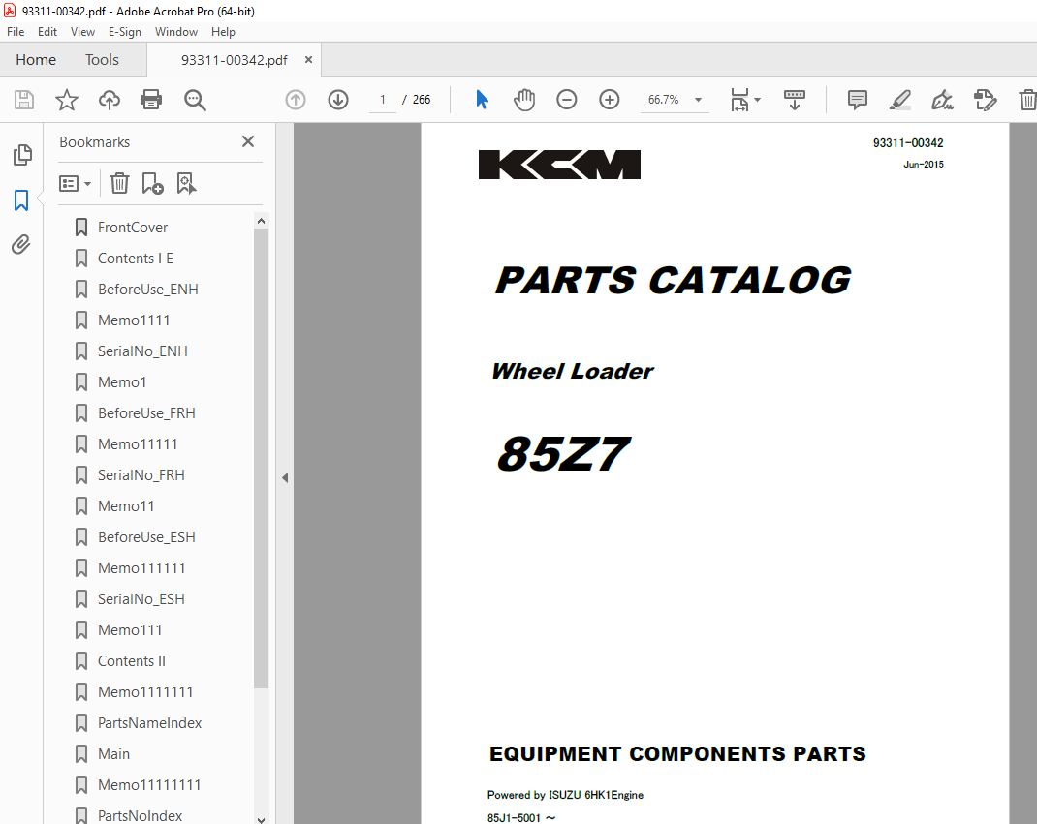Open the Edit menu
Screen dimensions: 1037x824
coord(47,32)
